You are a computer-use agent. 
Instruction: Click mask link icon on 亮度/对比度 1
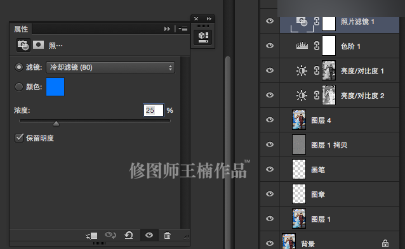(317, 70)
